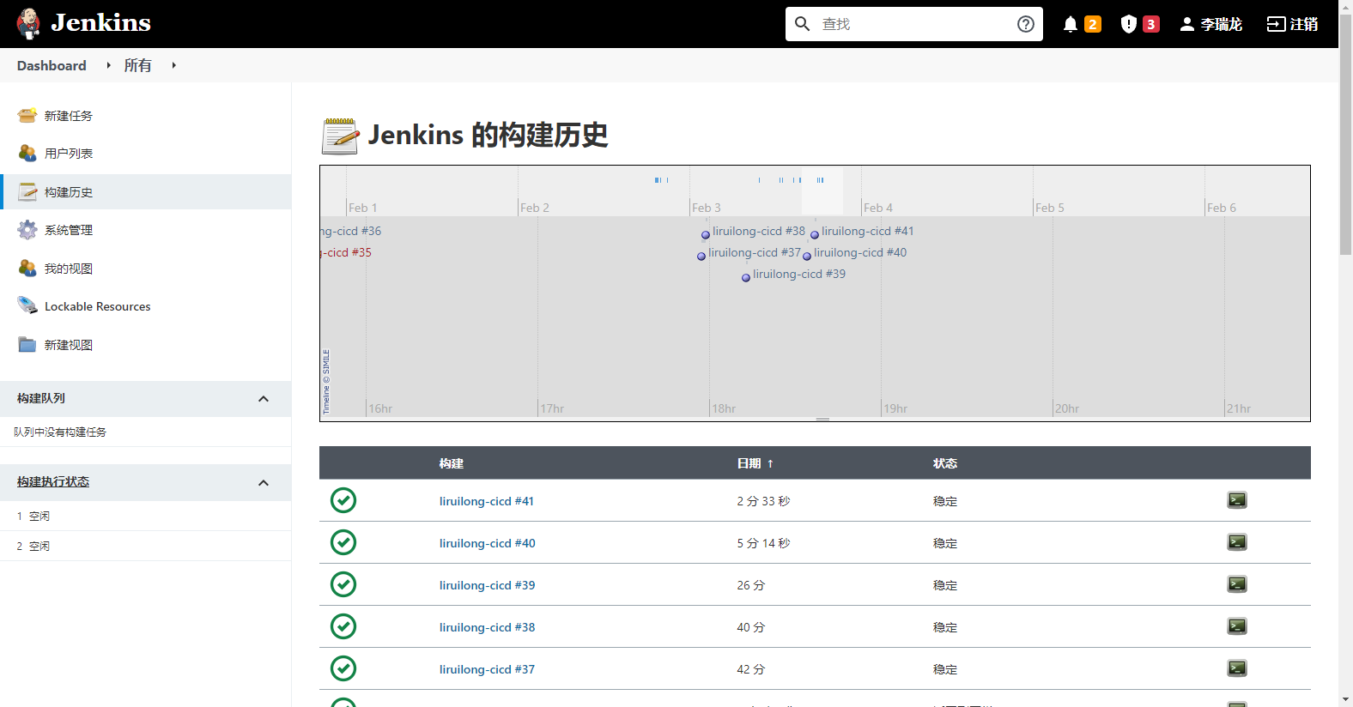Click timeline entry cicd #36
Viewport: 1353px width, 707px height.
click(x=351, y=231)
